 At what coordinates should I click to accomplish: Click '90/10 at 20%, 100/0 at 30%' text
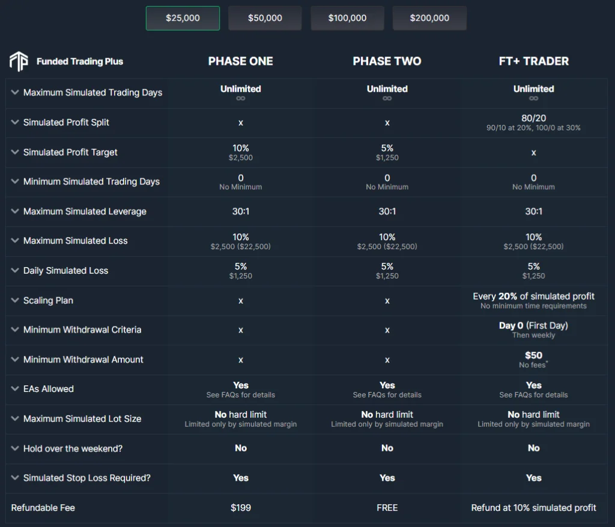pos(534,128)
